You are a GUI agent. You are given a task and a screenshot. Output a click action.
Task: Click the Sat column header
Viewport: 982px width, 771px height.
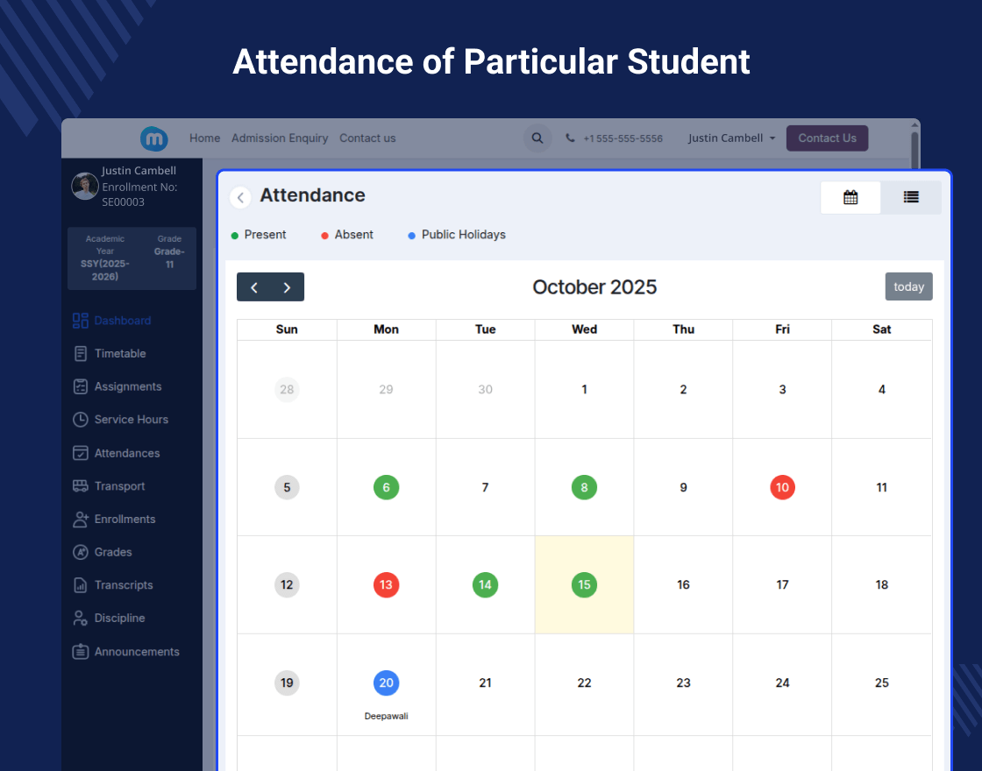pyautogui.click(x=882, y=329)
